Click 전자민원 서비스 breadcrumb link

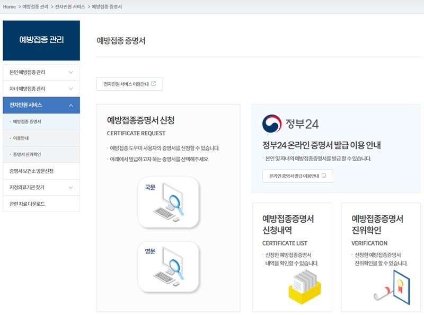(x=70, y=6)
